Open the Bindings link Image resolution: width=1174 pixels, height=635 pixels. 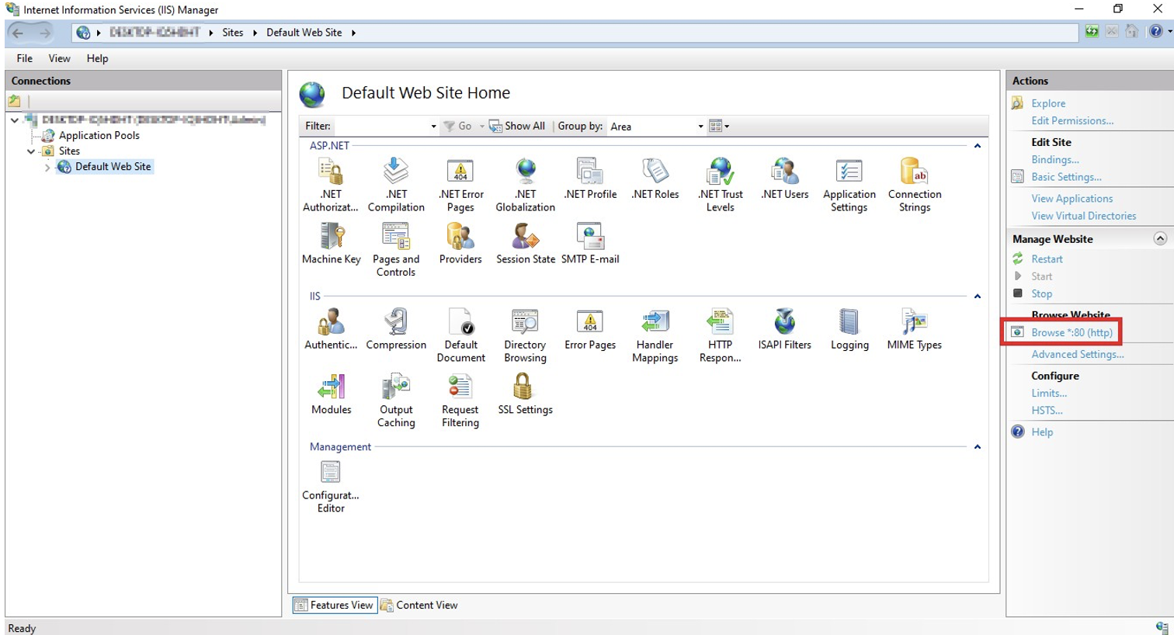[x=1055, y=159]
